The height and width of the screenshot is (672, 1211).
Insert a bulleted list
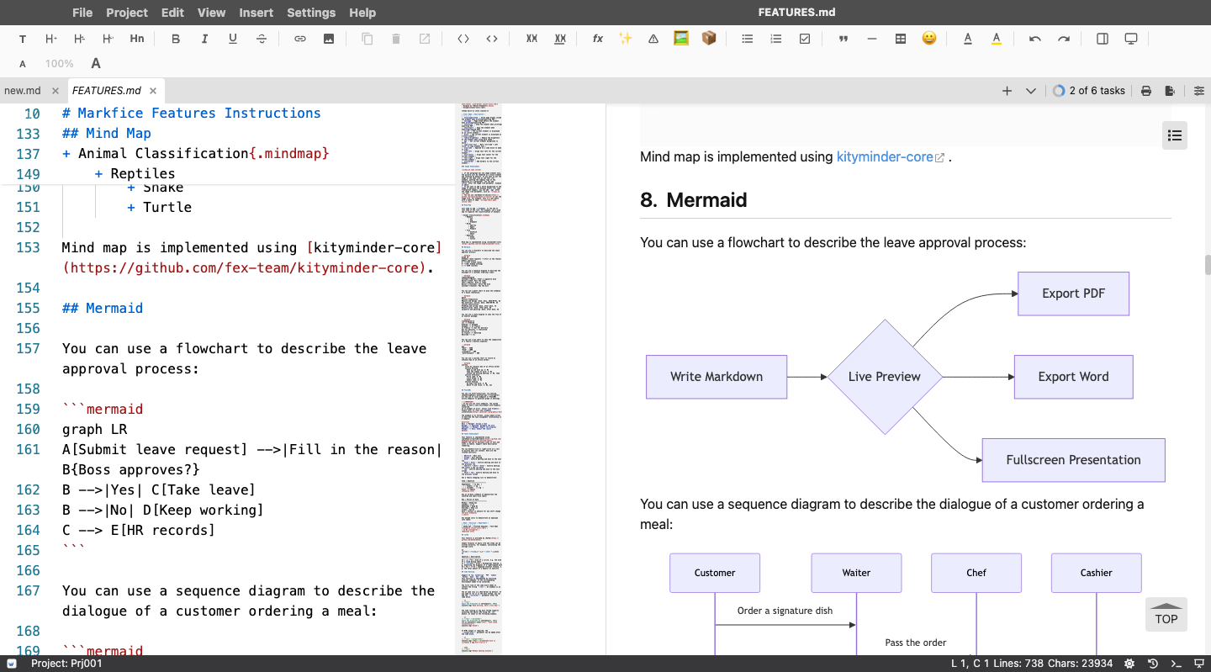point(748,39)
